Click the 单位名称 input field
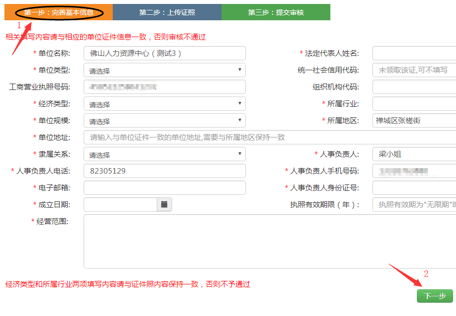 [164, 53]
